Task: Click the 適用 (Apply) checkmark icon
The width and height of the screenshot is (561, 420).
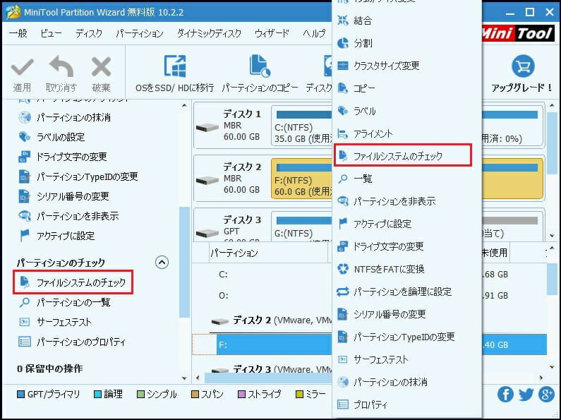Action: tap(22, 67)
